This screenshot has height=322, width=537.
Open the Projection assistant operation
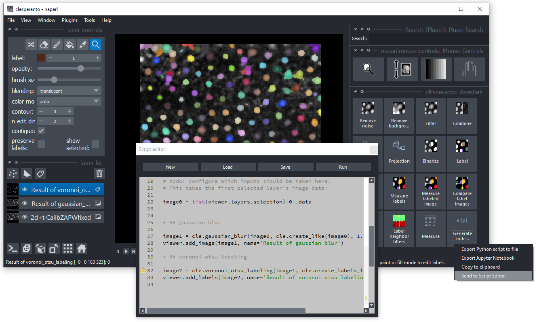(399, 154)
